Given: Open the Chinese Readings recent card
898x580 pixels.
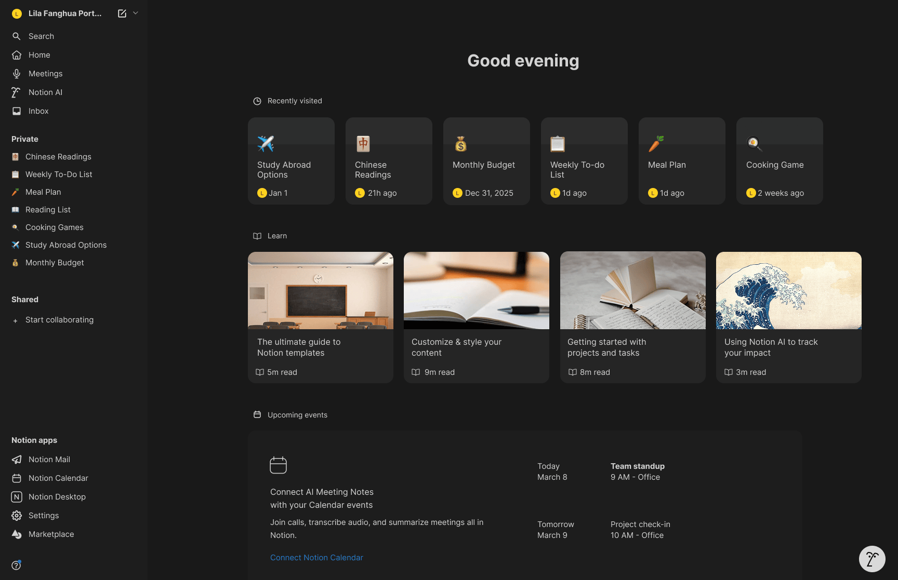Looking at the screenshot, I should pyautogui.click(x=389, y=161).
